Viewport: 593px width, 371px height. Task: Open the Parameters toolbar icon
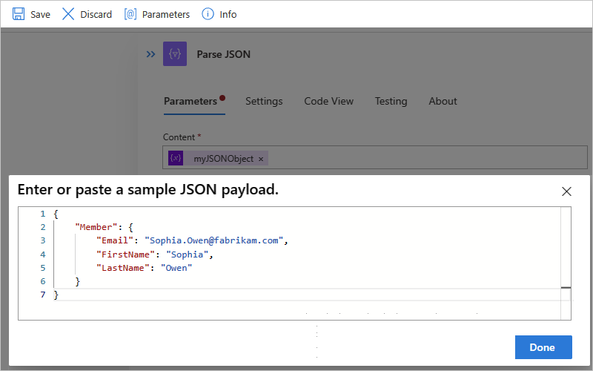point(130,14)
